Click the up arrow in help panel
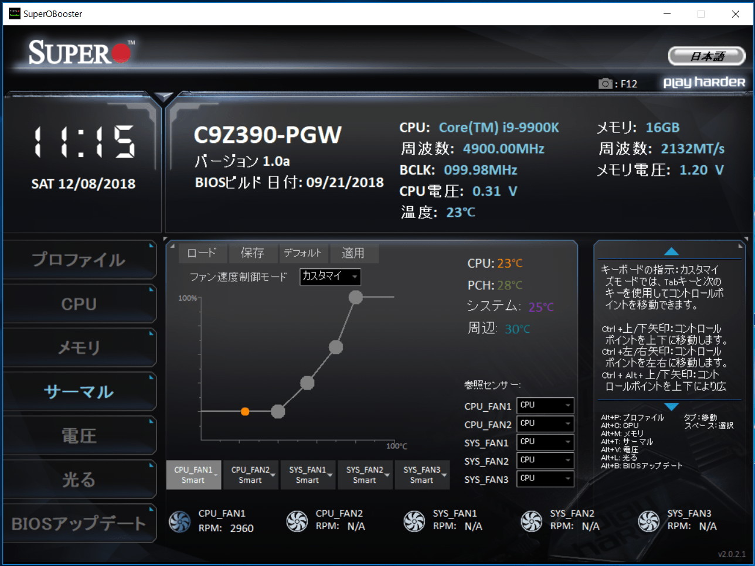Viewport: 755px width, 566px height. 672,251
